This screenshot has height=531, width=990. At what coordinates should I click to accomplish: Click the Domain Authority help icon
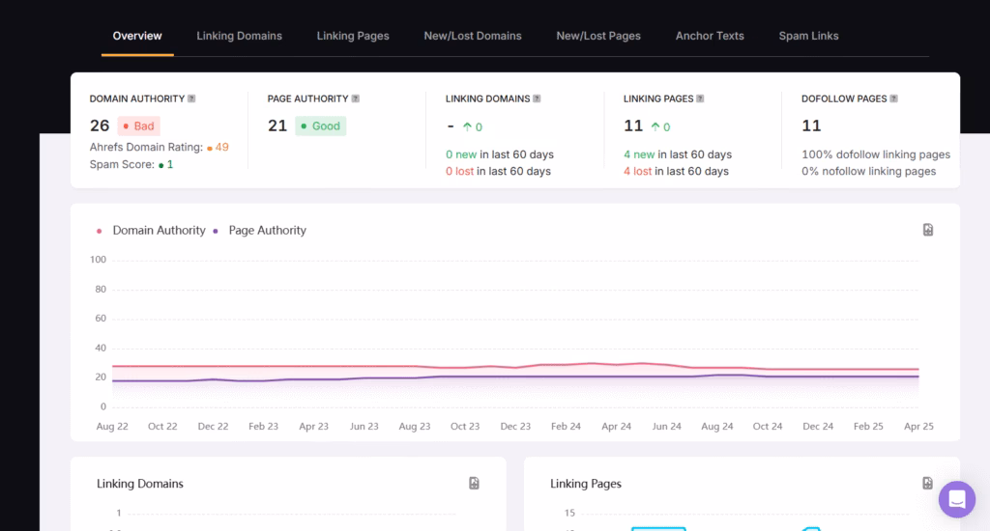[x=191, y=98]
